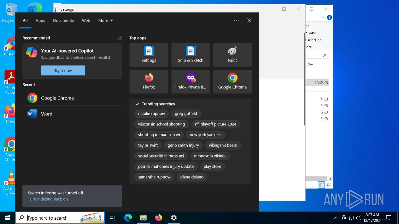Click Try it now for Copilot
The height and width of the screenshot is (224, 399).
click(x=63, y=71)
